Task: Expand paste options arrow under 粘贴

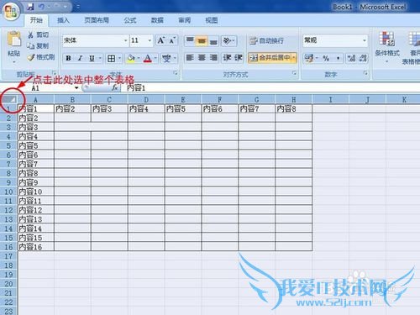Action: point(13,62)
